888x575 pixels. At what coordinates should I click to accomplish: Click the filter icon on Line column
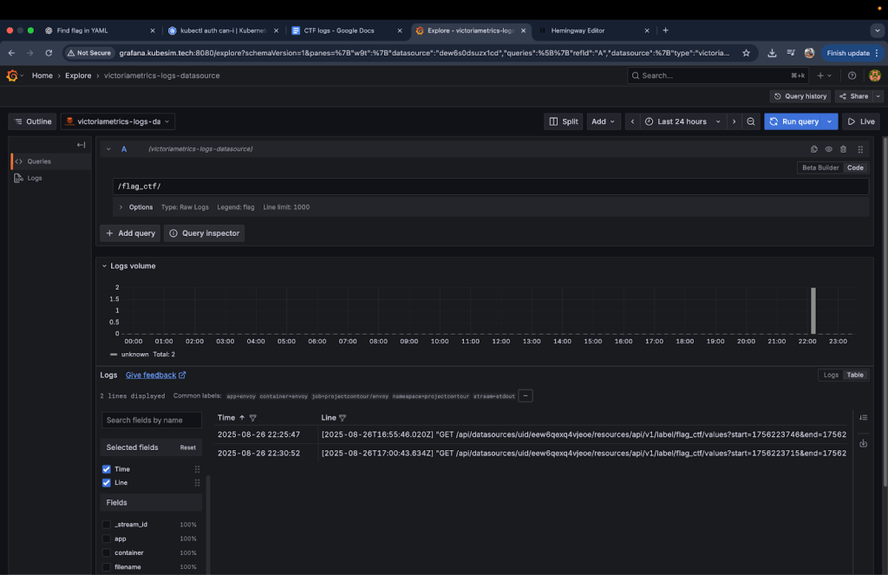click(343, 418)
